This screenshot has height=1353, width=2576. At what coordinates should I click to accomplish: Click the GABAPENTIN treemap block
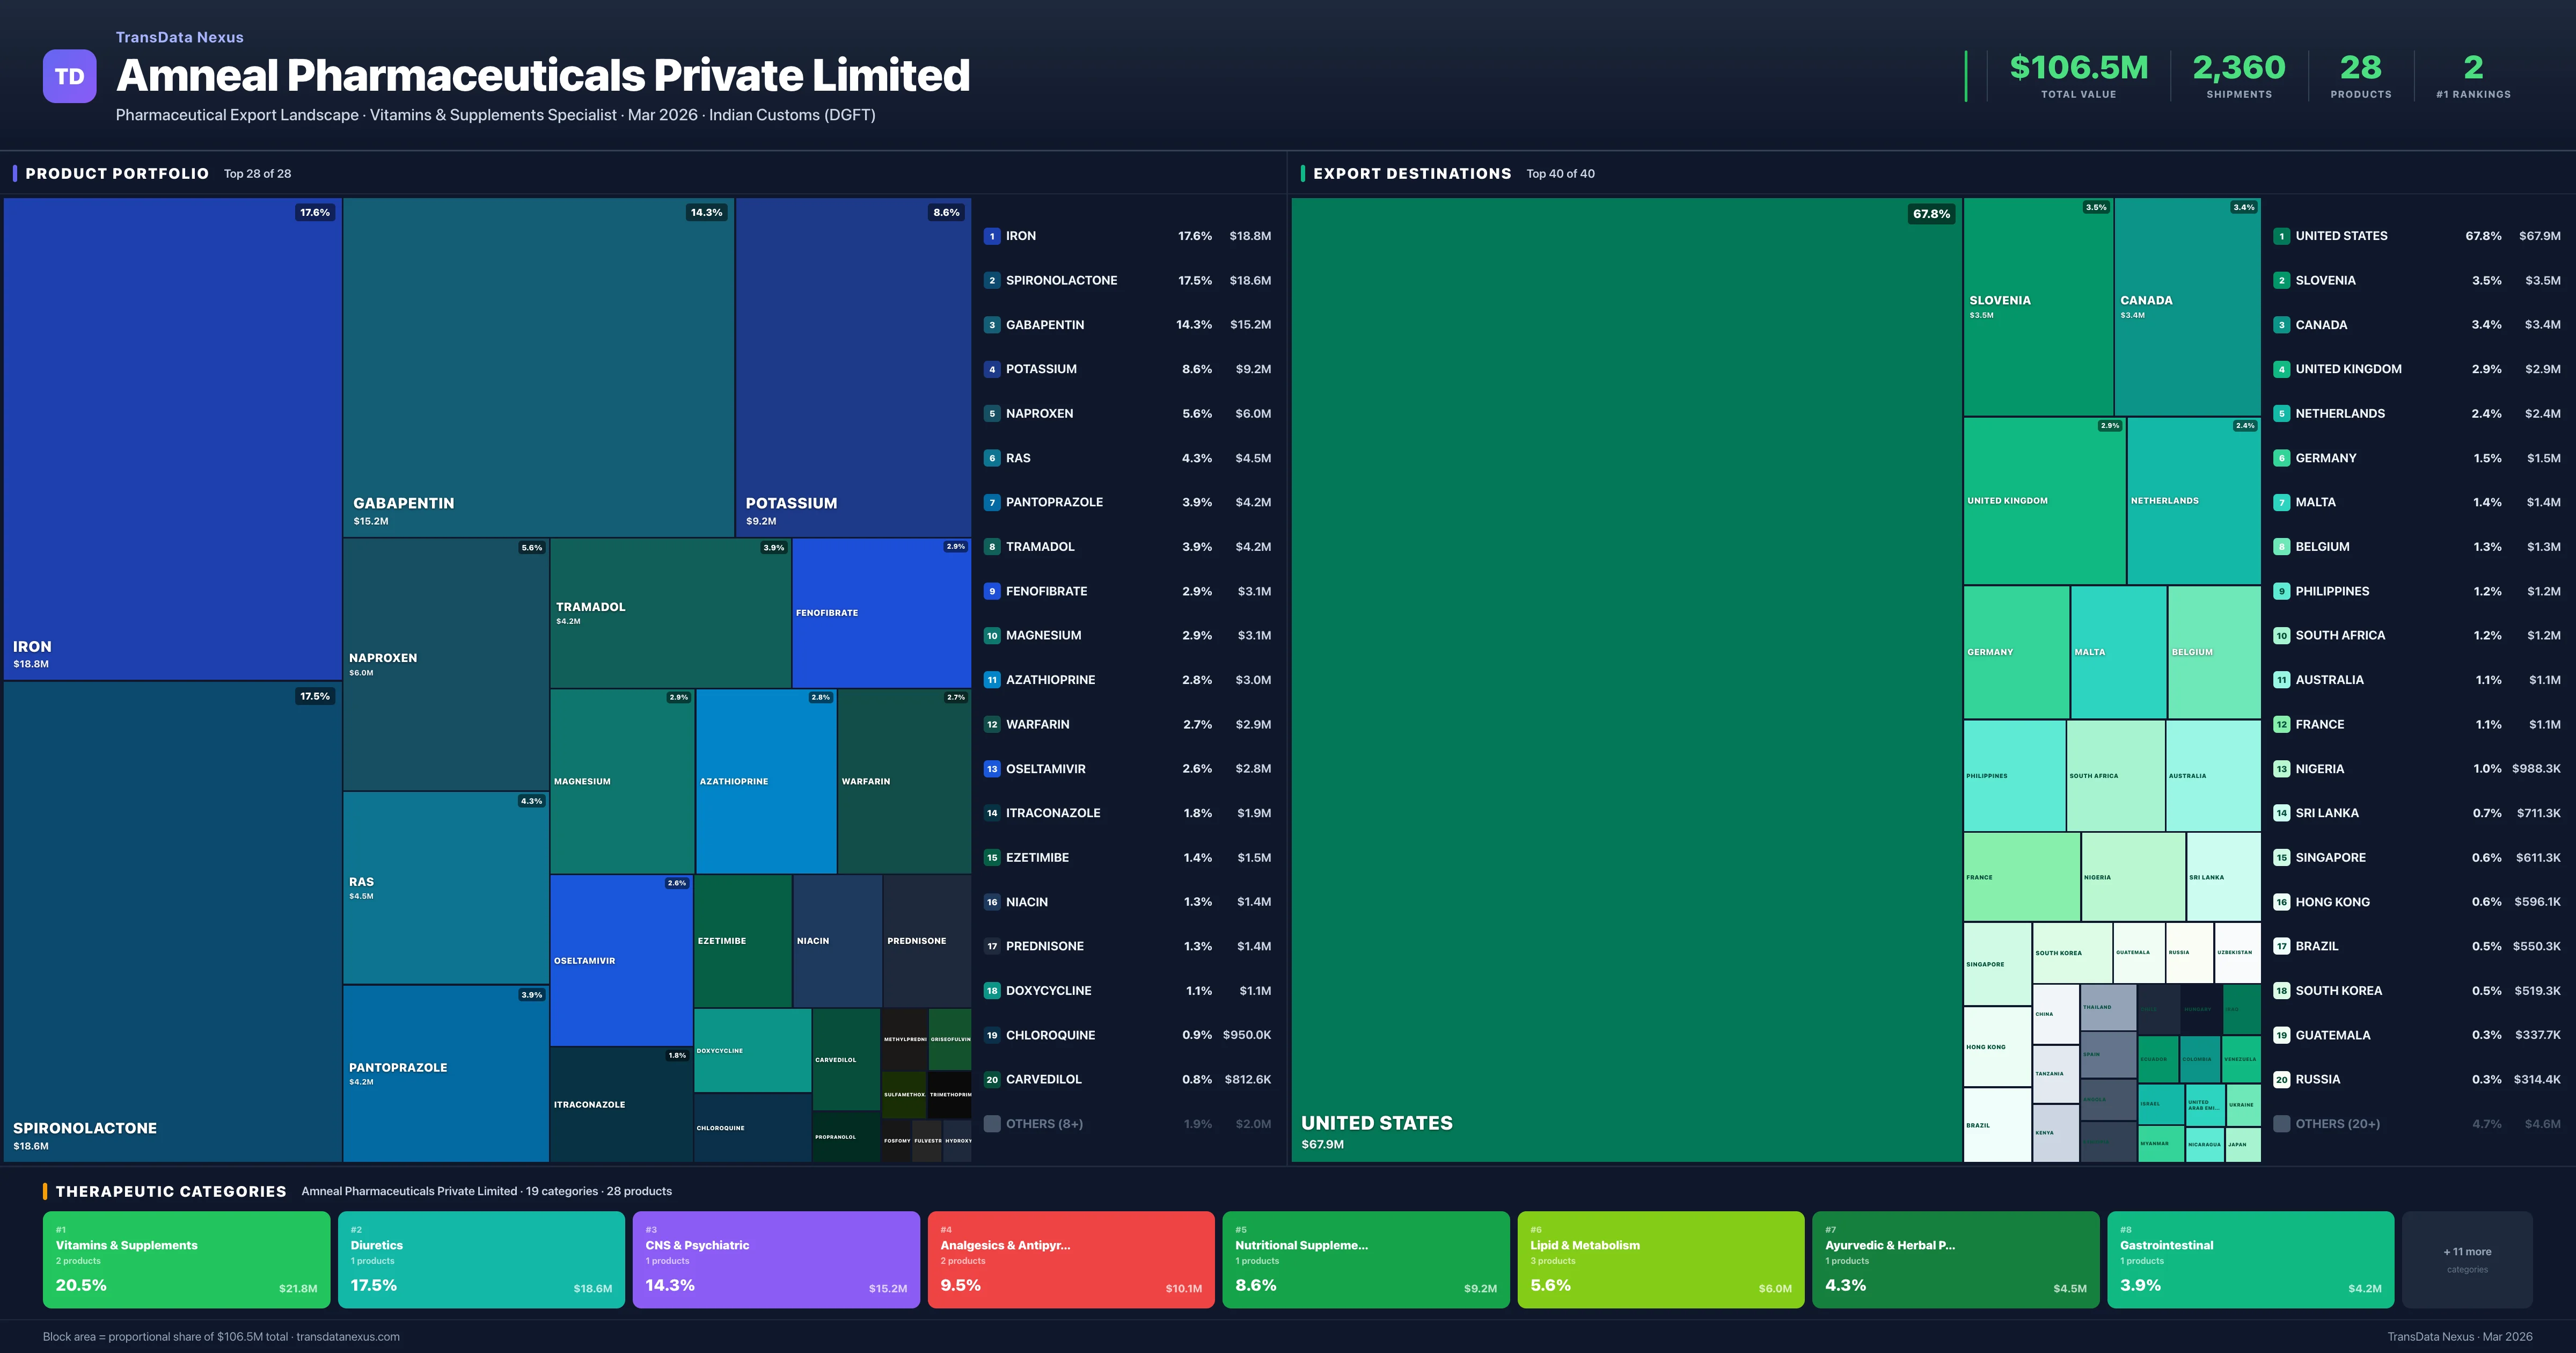point(538,366)
